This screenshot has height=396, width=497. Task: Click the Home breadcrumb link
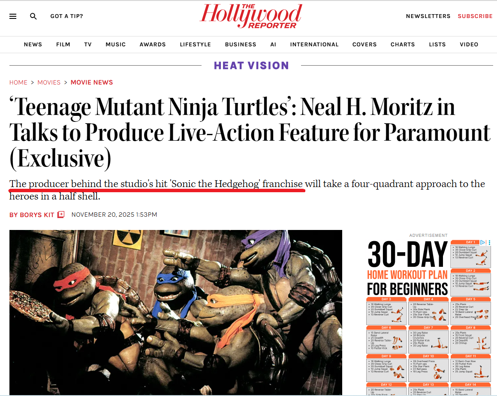(18, 82)
